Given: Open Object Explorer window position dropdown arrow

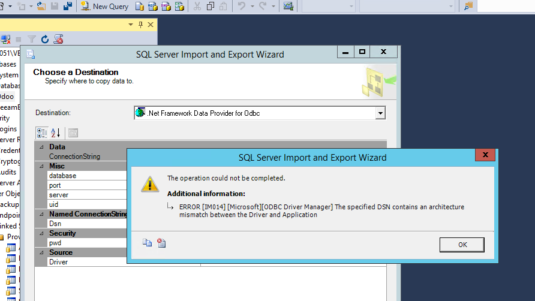Looking at the screenshot, I should 131,25.
